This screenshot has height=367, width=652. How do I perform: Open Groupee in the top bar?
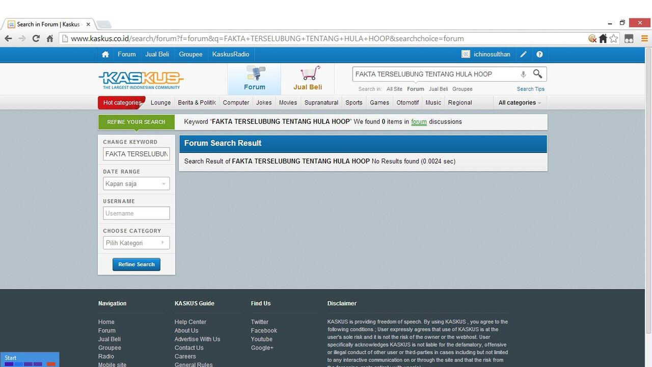tap(191, 54)
